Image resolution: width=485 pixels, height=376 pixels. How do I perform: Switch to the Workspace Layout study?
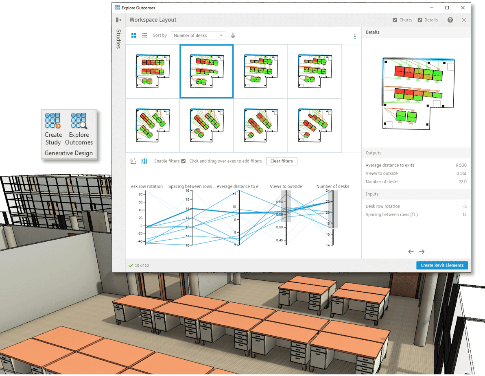coord(153,20)
